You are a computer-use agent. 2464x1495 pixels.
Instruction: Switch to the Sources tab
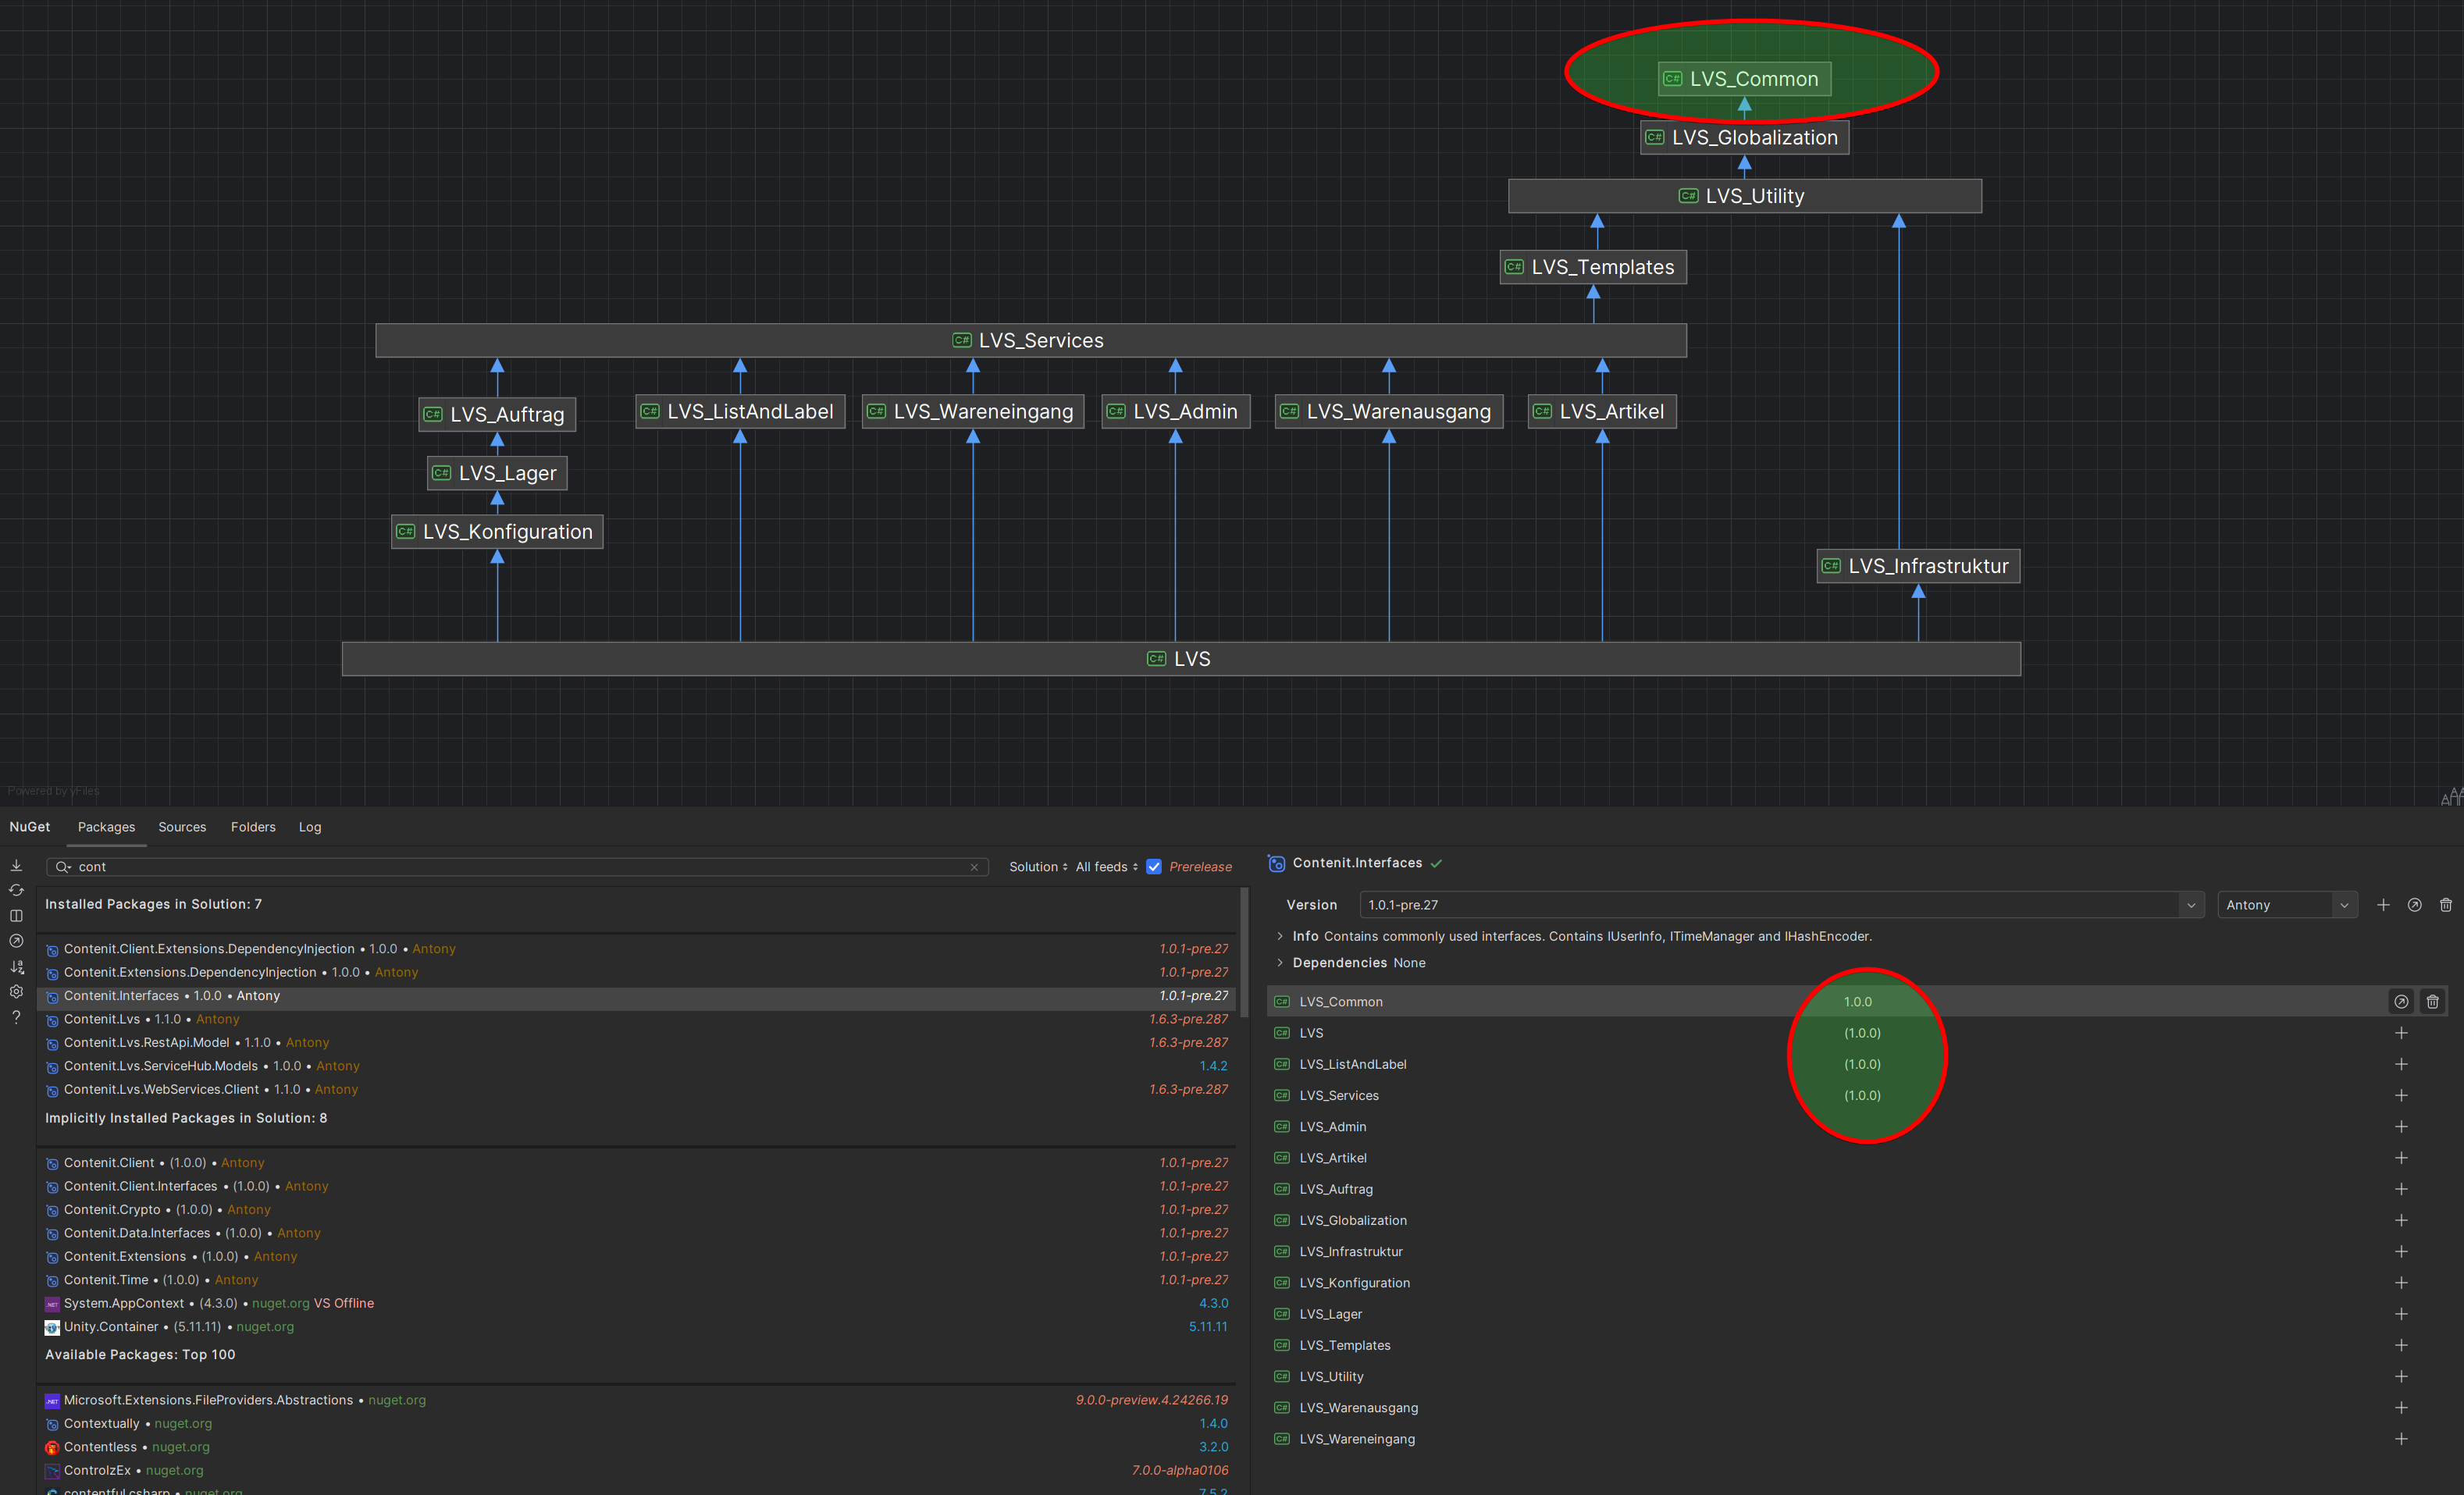[x=182, y=827]
